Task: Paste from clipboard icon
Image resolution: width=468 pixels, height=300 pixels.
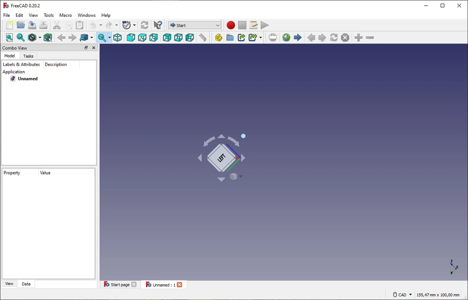Action: tap(80, 25)
